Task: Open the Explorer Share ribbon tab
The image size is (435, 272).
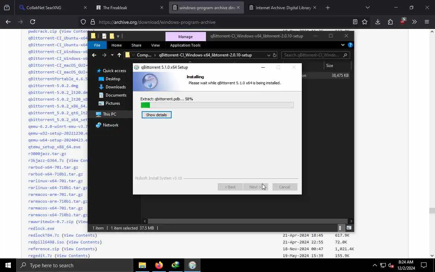Action: coord(136,45)
